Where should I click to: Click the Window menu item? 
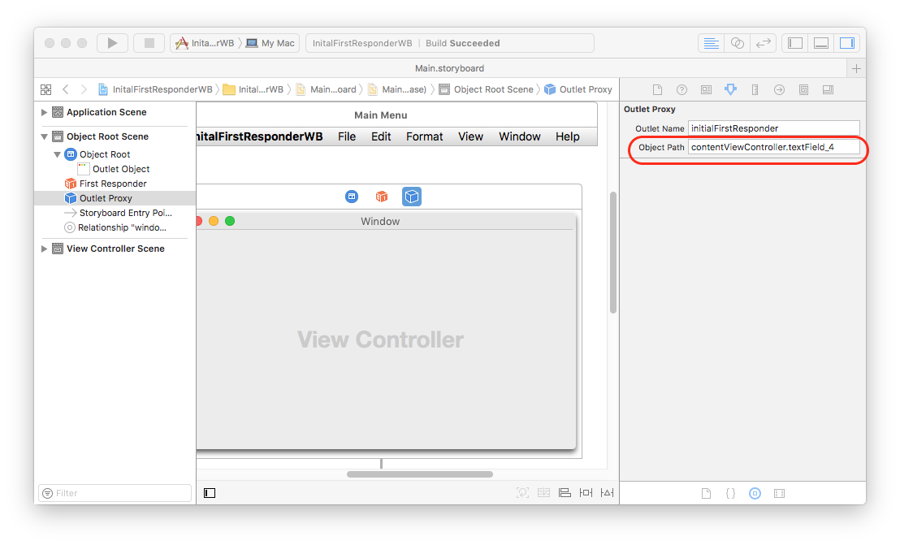(x=519, y=136)
